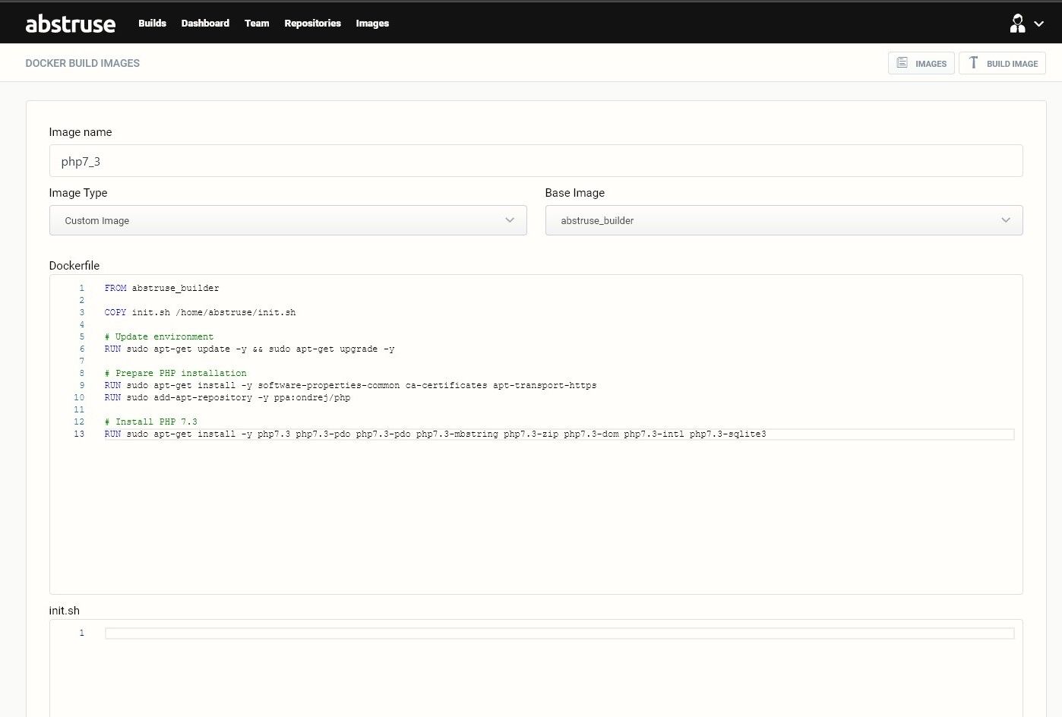Click line 1 of init.sh editor

559,633
